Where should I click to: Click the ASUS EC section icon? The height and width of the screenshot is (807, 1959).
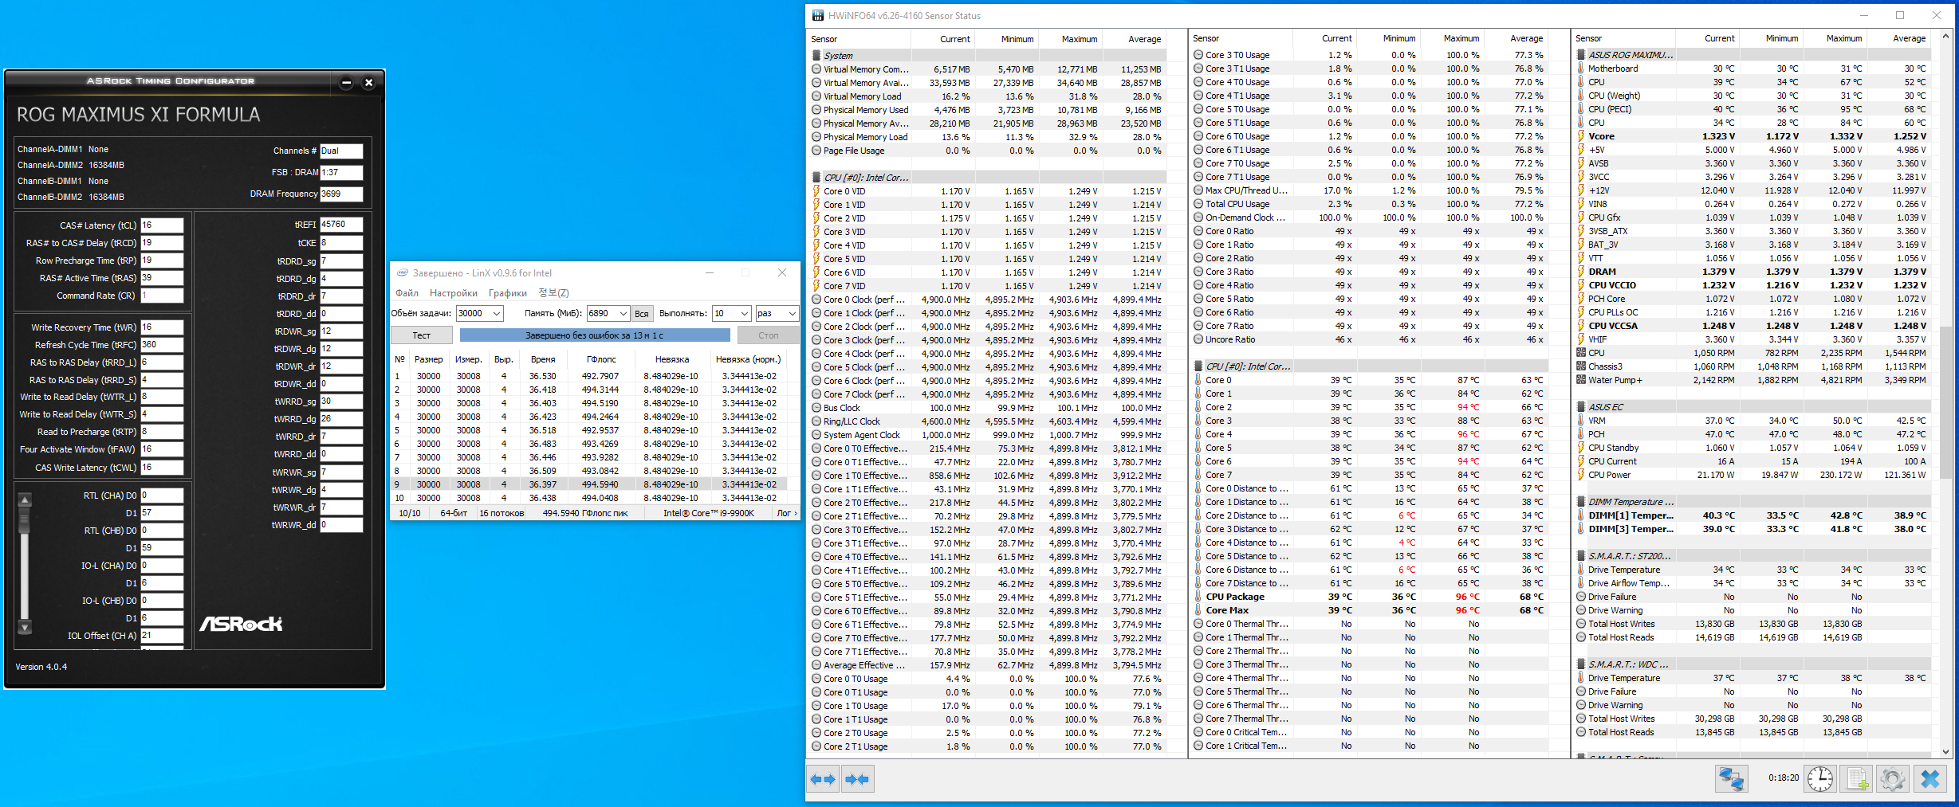click(1581, 407)
